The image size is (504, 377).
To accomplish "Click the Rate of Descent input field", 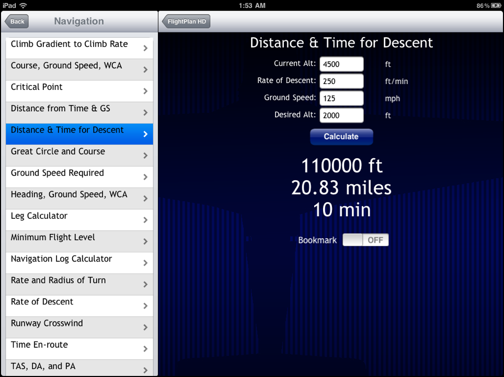I will [x=341, y=81].
